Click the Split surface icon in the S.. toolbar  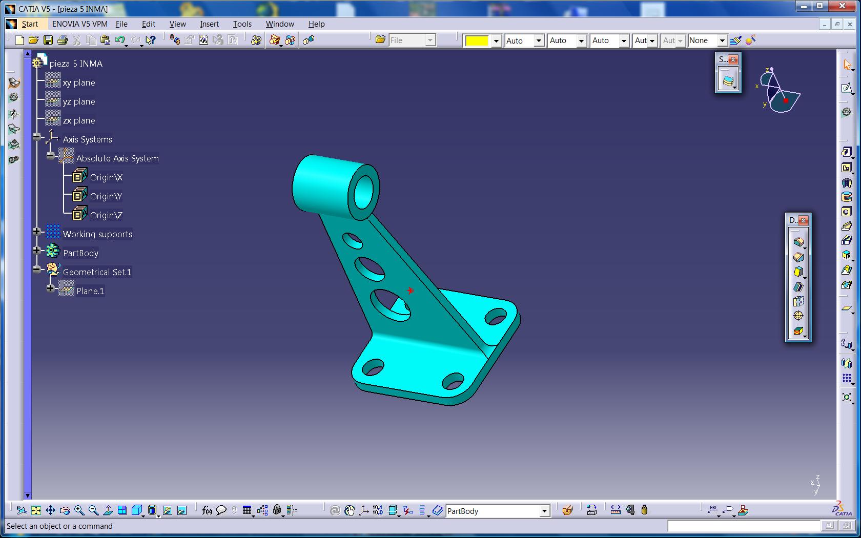click(x=728, y=80)
